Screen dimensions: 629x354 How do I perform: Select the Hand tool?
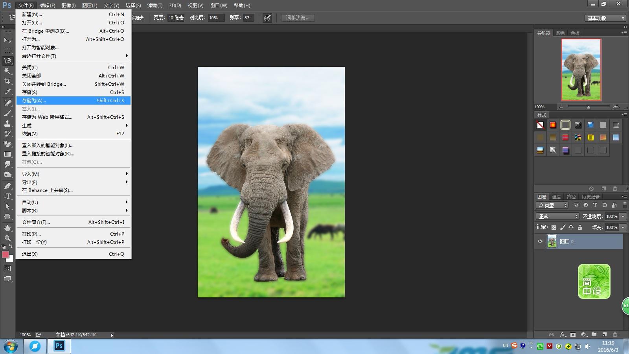pos(7,228)
